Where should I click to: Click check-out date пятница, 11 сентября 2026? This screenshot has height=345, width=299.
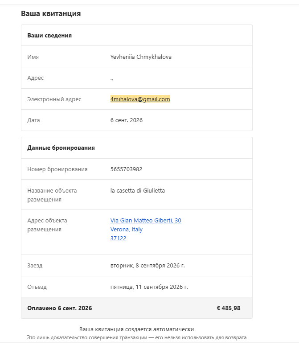149,287
